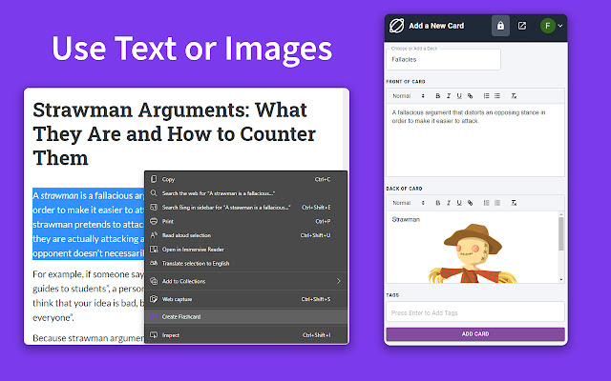Clear formatting in the Back of Card toolbar
Screen dimensions: 611x381
click(x=514, y=203)
